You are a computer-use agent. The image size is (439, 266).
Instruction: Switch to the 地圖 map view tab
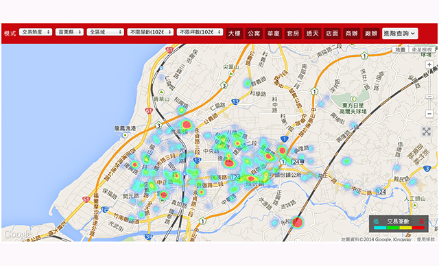[401, 50]
